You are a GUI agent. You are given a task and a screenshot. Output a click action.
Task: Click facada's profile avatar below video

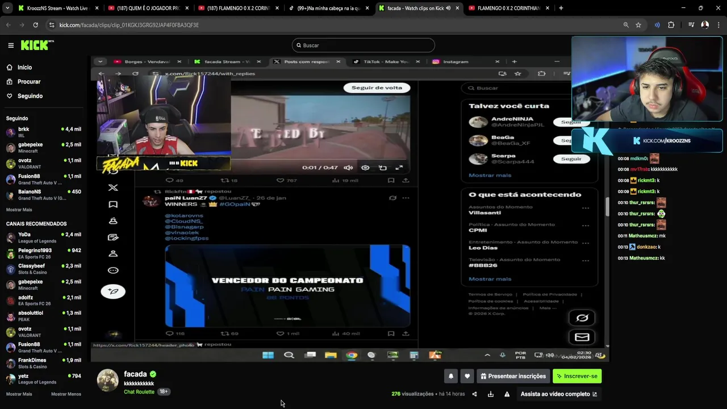click(x=107, y=381)
